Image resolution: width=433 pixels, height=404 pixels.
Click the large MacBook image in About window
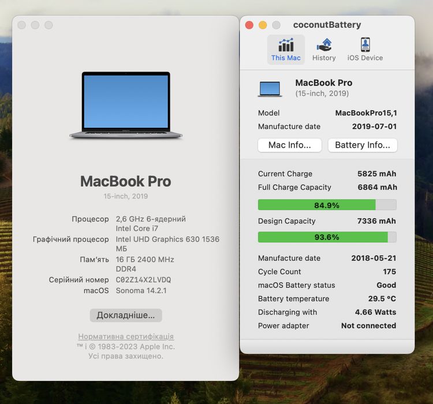[126, 105]
